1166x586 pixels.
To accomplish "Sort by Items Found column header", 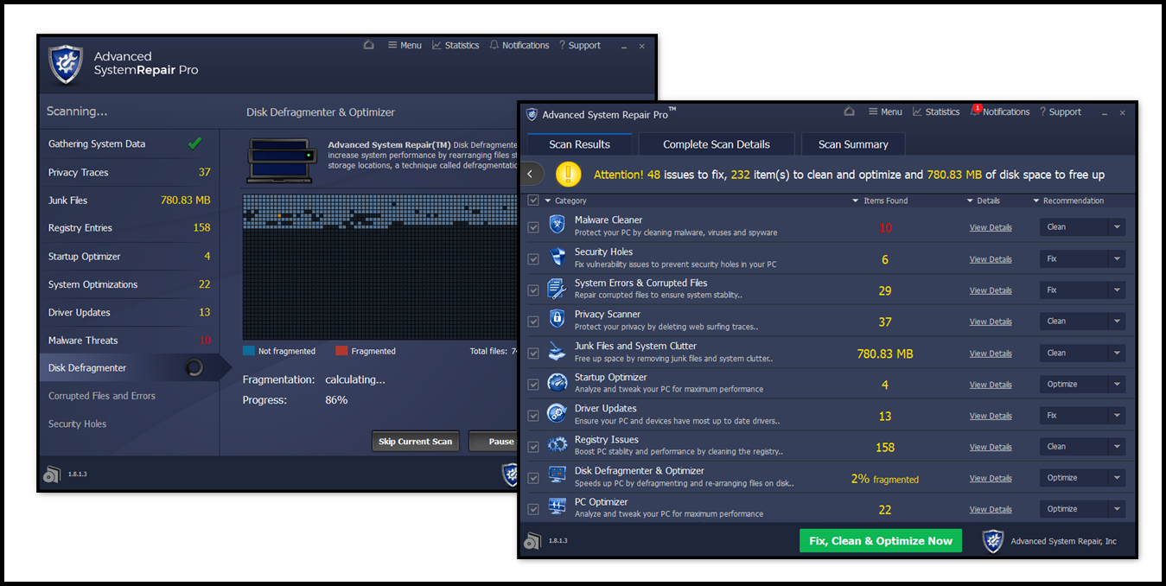I will tap(880, 201).
